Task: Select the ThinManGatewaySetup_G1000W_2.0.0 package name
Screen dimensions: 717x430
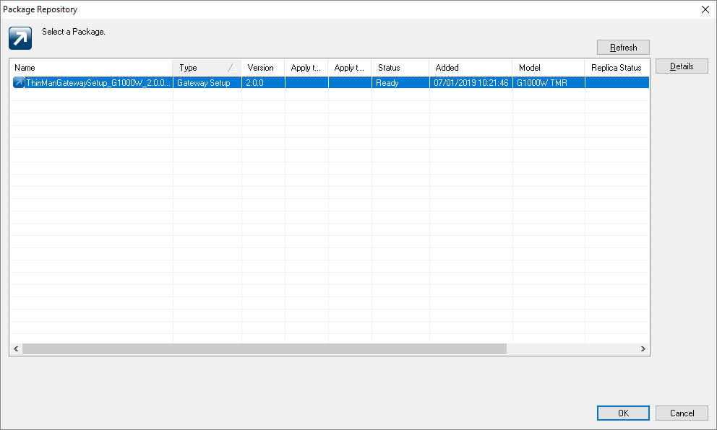Action: 98,83
